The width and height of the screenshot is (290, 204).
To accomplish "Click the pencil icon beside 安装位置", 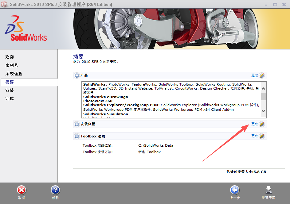I will tap(261, 124).
